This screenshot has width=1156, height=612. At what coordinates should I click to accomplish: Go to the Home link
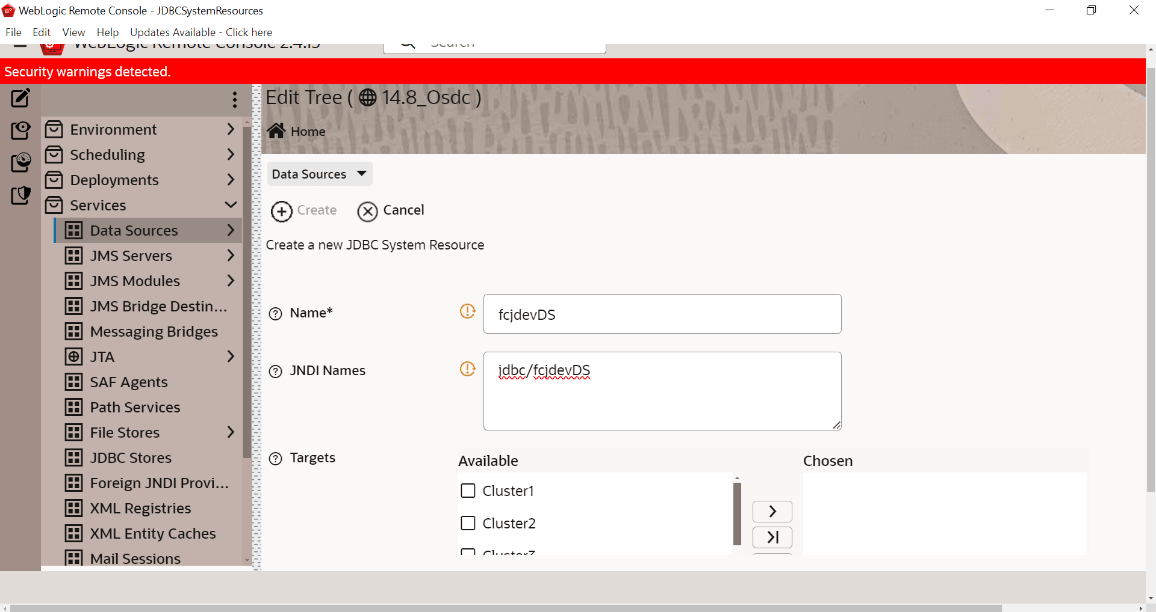click(x=308, y=131)
